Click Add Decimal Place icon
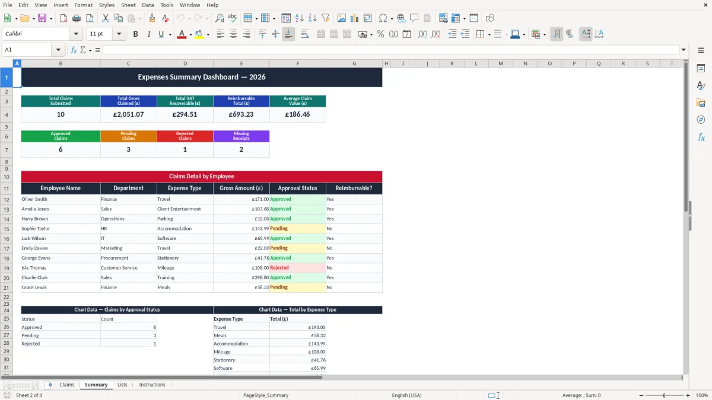Image resolution: width=712 pixels, height=400 pixels. coord(423,34)
